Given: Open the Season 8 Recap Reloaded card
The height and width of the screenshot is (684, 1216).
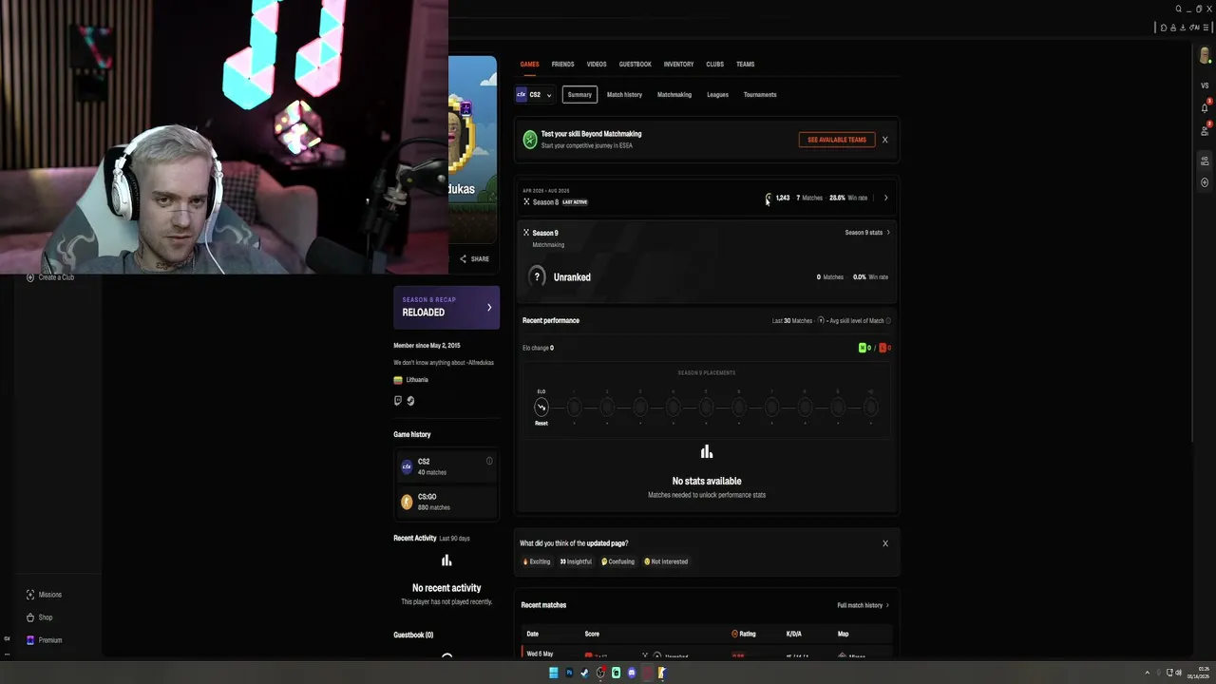Looking at the screenshot, I should coord(446,307).
